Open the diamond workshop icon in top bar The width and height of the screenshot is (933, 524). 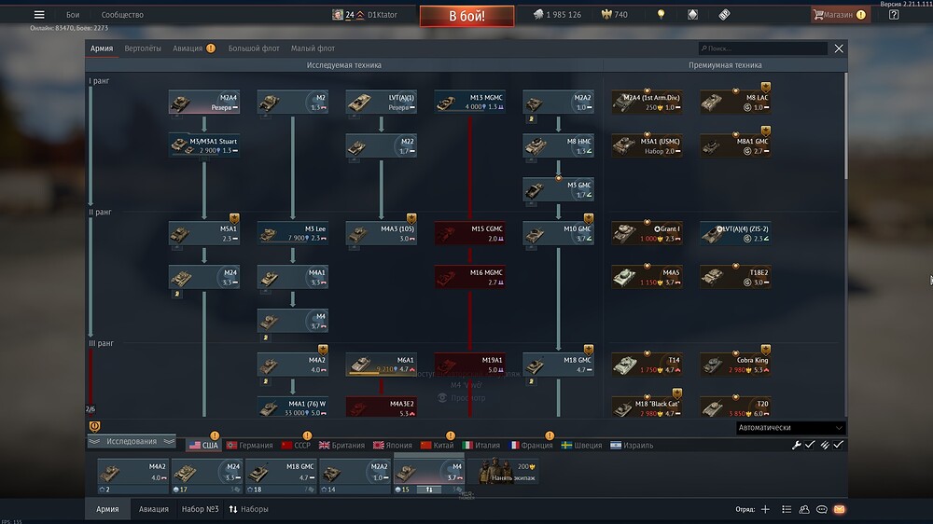click(692, 15)
